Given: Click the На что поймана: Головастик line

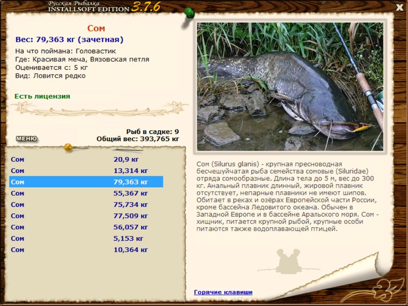Looking at the screenshot, I should 66,51.
